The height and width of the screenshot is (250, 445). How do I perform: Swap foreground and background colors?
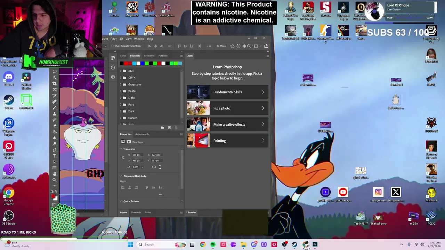56,192
